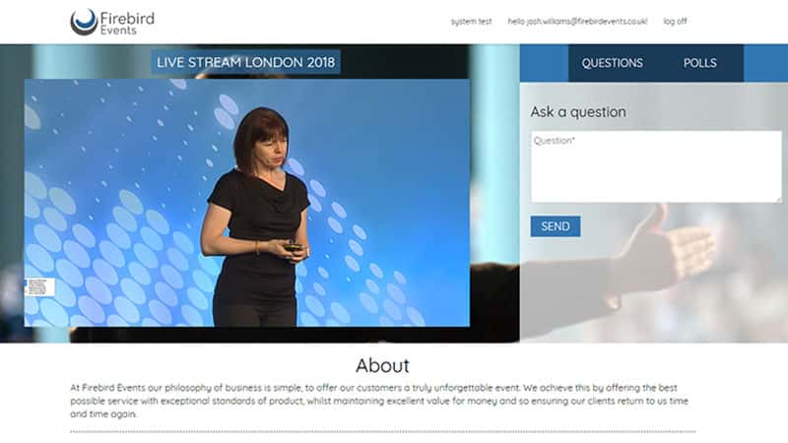Click the dotted divider below About text
The image size is (788, 443).
[x=382, y=431]
